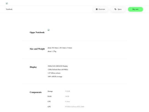Click the Components section heading
Screen dimensions: 149x112
(x=36, y=92)
